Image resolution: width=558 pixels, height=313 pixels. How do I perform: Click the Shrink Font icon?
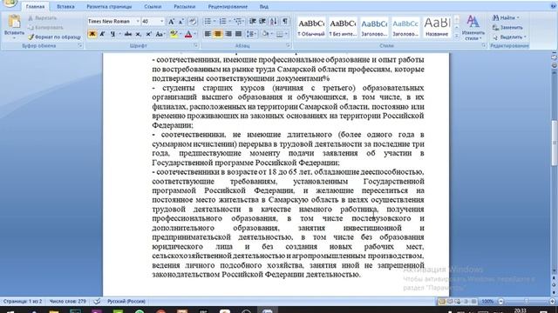click(x=181, y=22)
